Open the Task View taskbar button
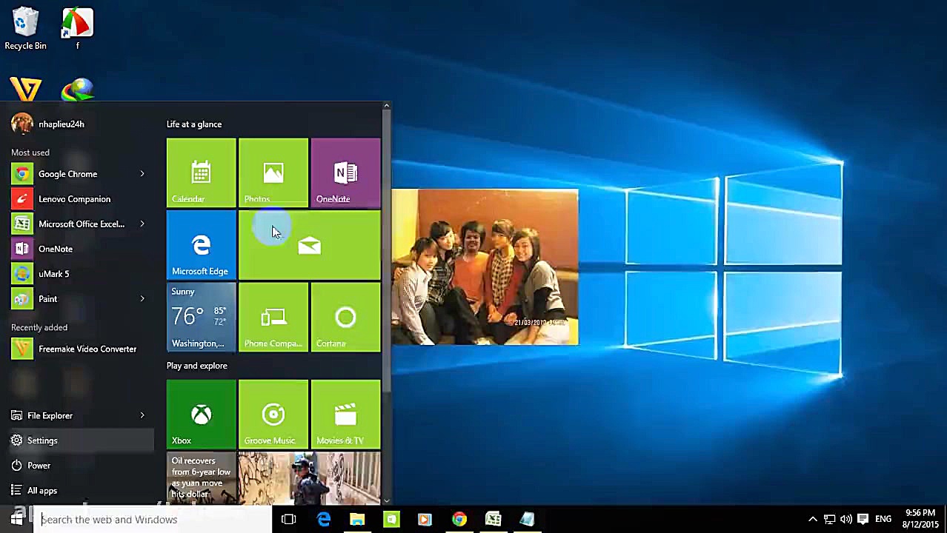 pyautogui.click(x=289, y=520)
